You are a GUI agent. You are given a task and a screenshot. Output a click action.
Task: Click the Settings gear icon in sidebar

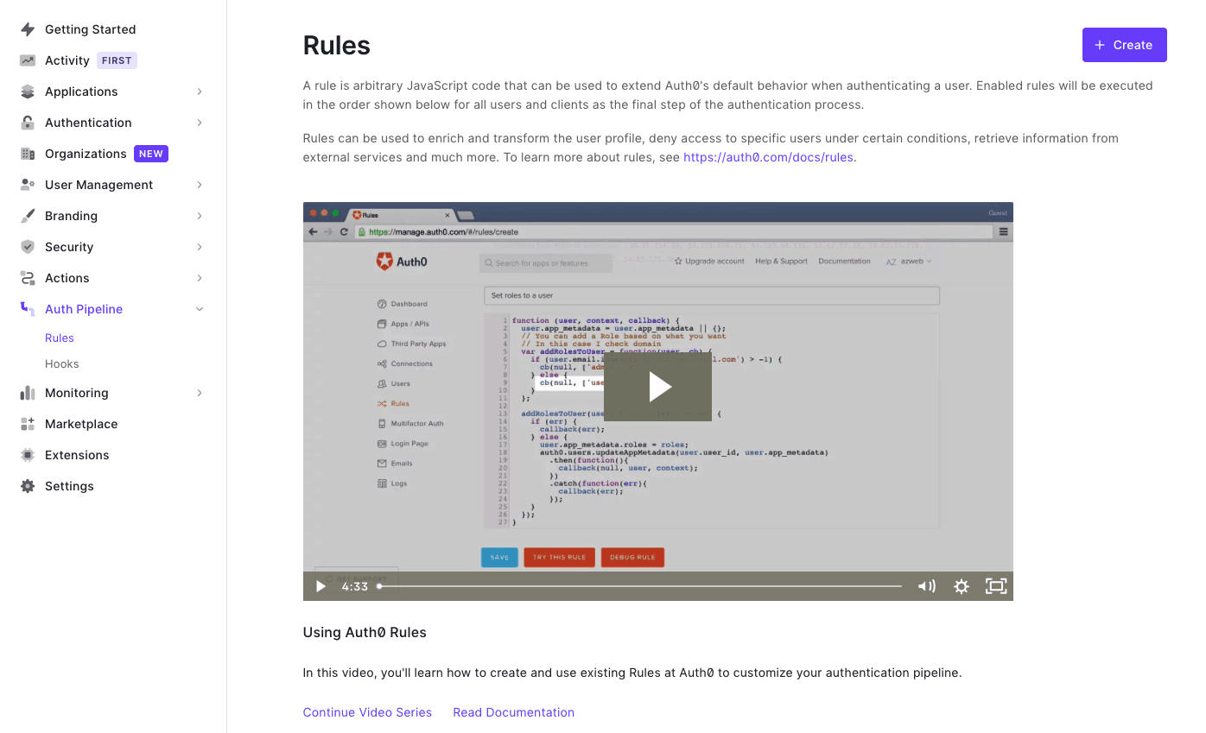(x=28, y=486)
